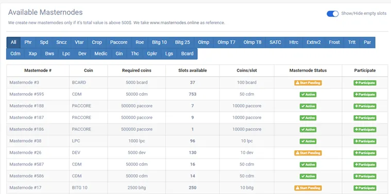Show the Extnv2 tab
The height and width of the screenshot is (194, 391).
click(x=314, y=42)
